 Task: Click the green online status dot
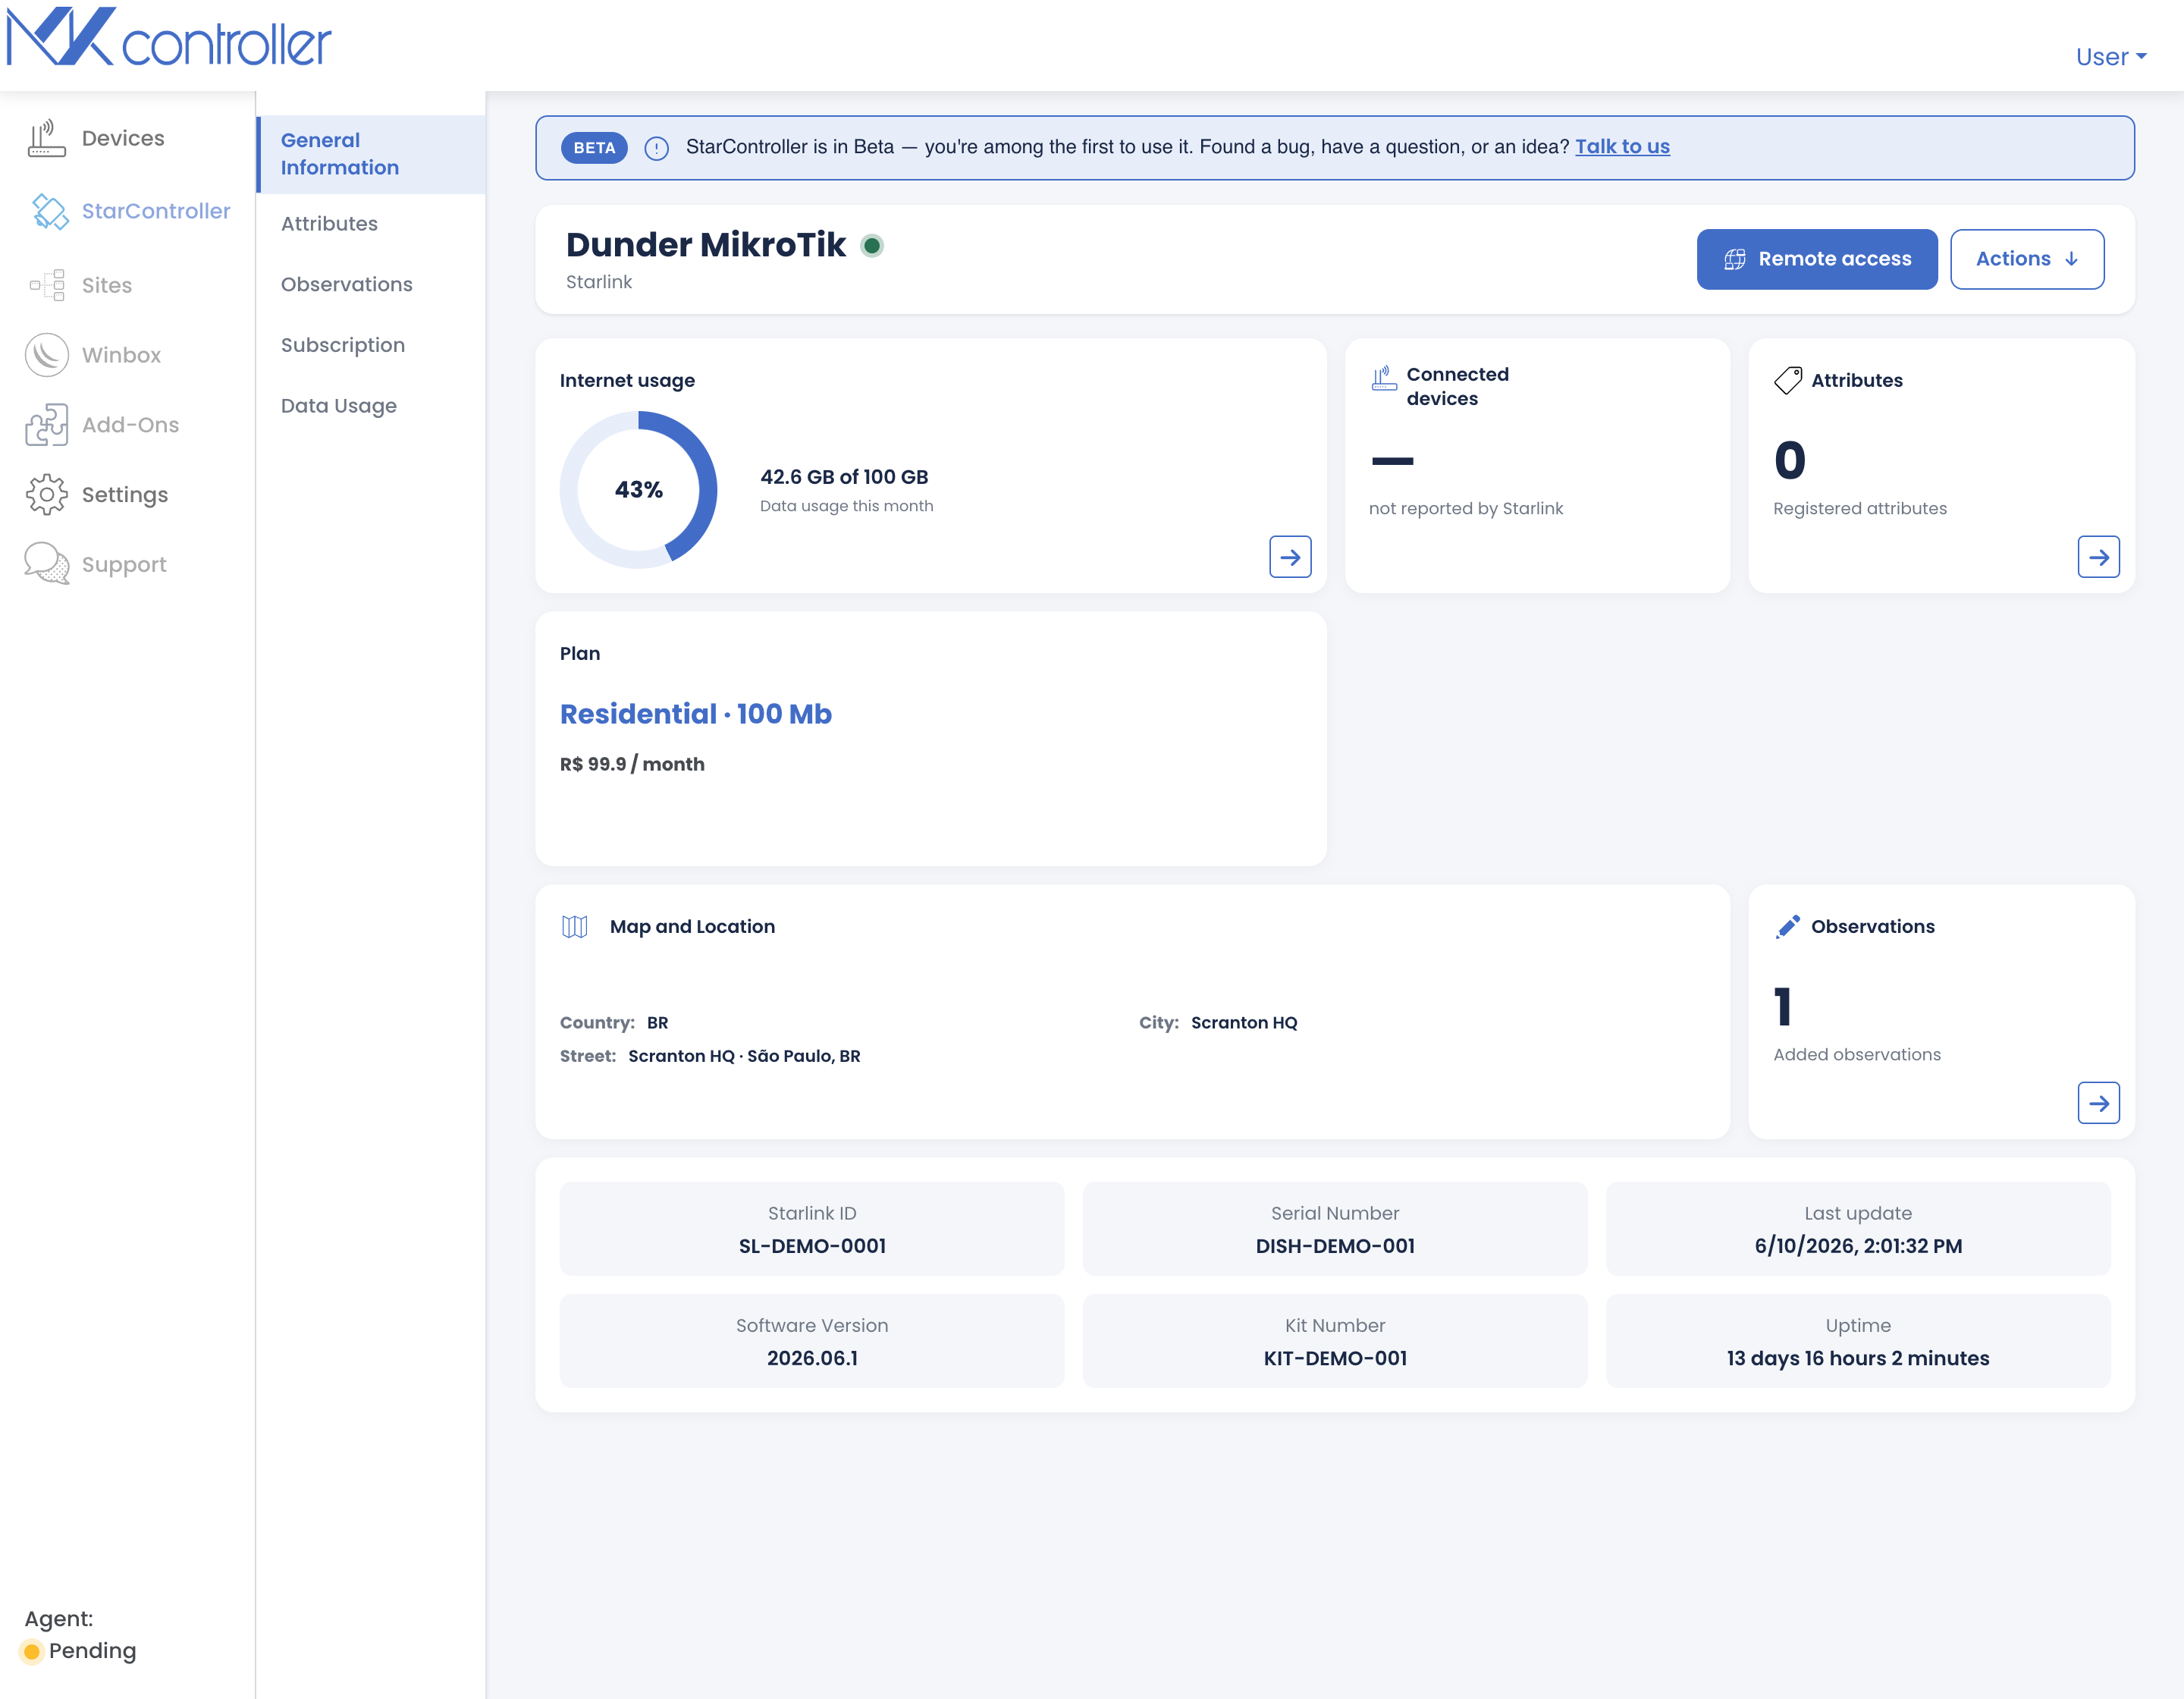pyautogui.click(x=872, y=245)
